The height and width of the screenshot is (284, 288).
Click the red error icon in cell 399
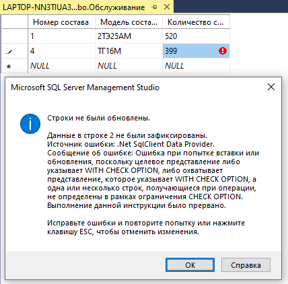tap(223, 51)
